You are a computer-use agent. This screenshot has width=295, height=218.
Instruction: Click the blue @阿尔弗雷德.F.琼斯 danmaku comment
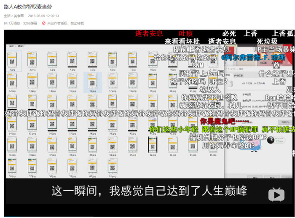pos(253,57)
